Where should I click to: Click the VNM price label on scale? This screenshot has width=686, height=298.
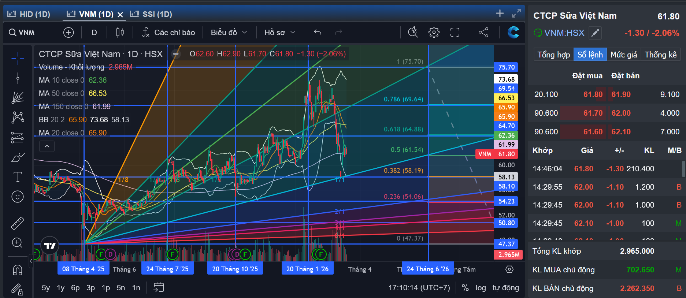485,154
